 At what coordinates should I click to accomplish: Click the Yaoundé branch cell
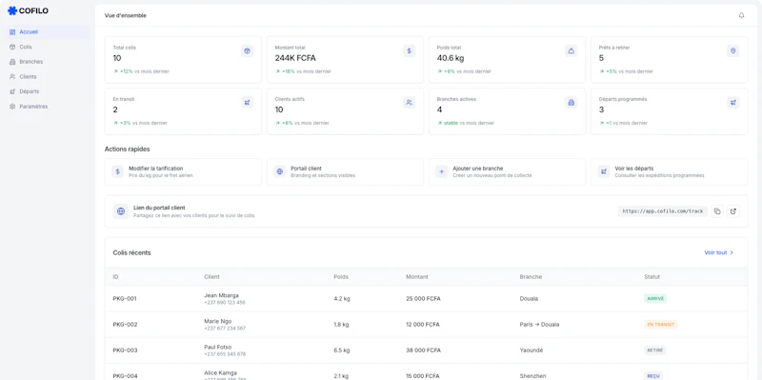click(531, 350)
